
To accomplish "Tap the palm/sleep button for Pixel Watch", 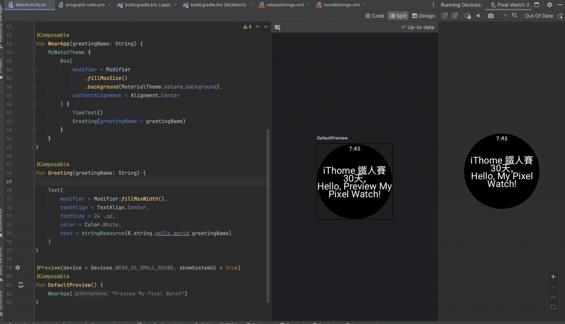I will pos(468,16).
